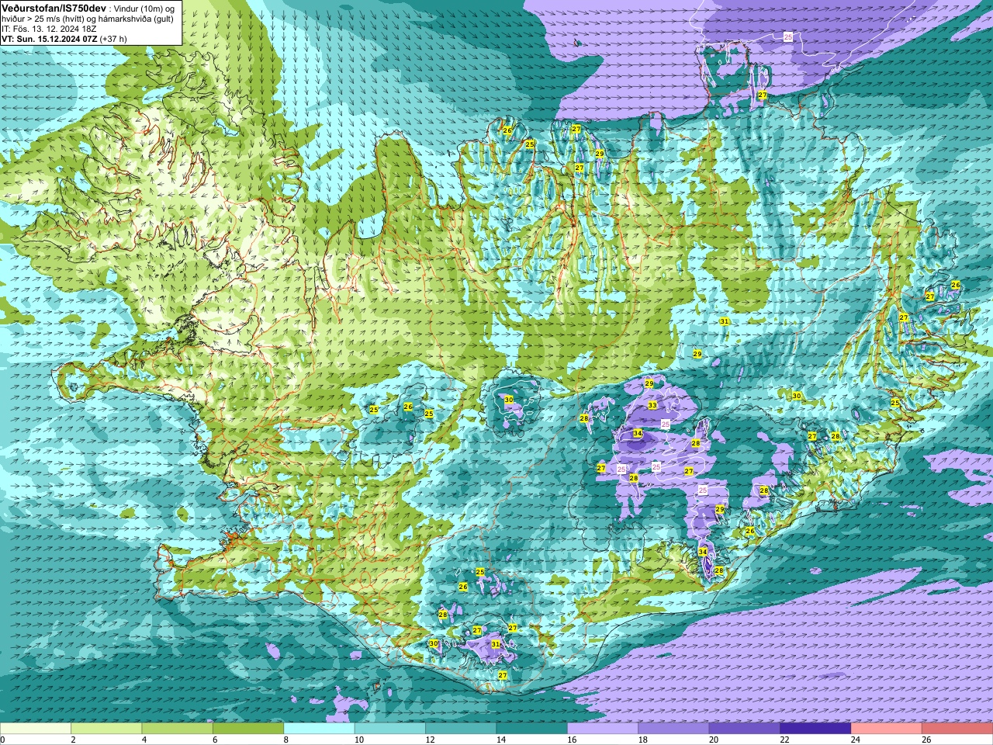993x745 pixels.
Task: Click the yellow gust marker labeled 33
Action: tap(652, 405)
